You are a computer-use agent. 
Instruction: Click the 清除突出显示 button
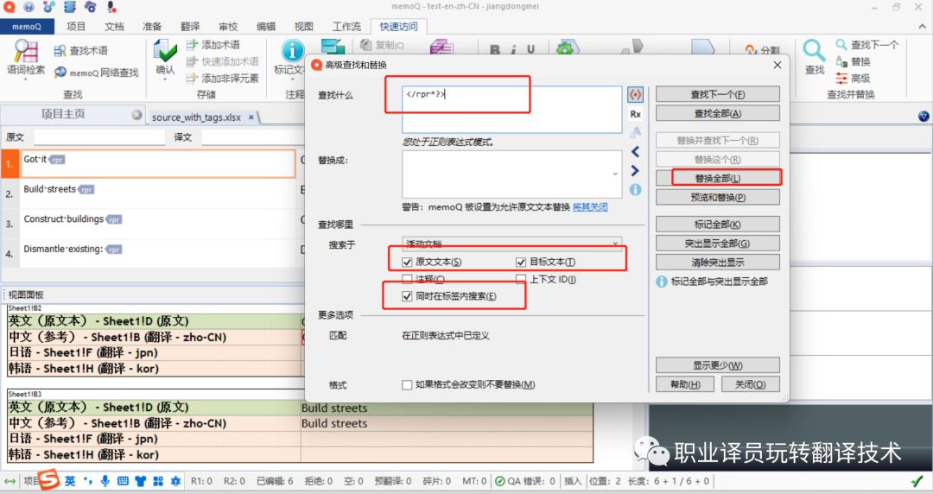click(x=718, y=263)
